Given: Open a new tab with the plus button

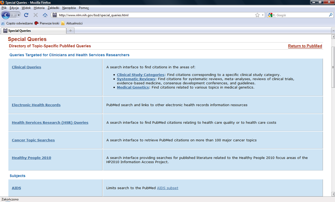Looking at the screenshot, I should click(70, 31).
